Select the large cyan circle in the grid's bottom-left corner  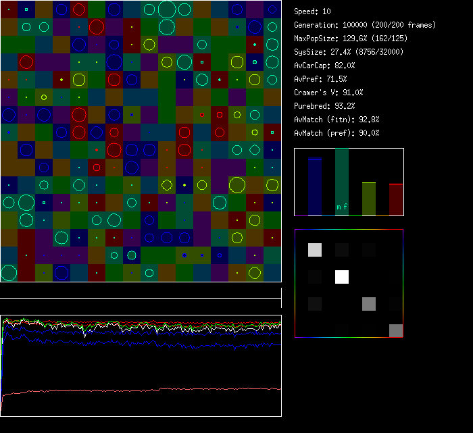9,273
